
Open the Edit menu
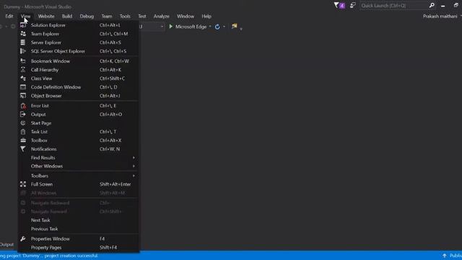(9, 16)
